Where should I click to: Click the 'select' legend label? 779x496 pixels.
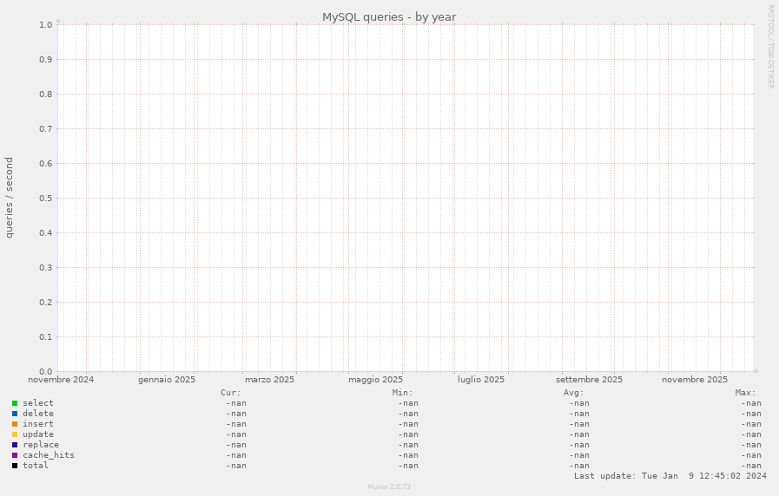click(x=37, y=403)
